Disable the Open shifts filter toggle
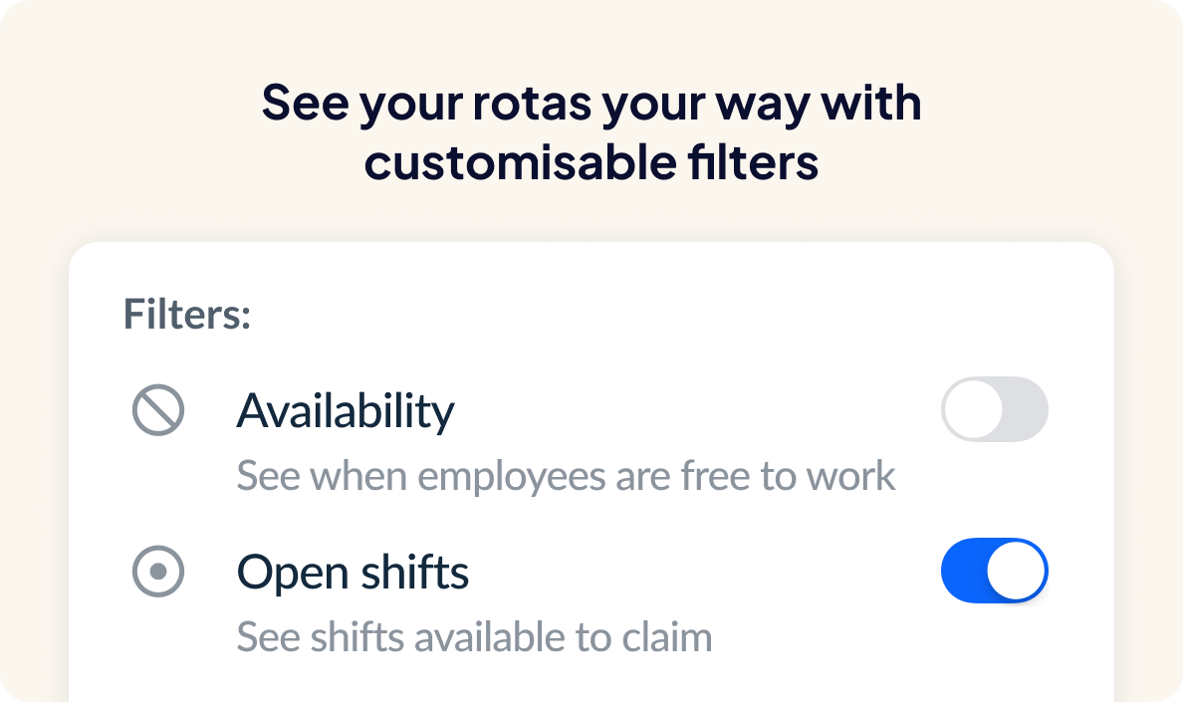Screen dimensions: 1183x702 994,571
